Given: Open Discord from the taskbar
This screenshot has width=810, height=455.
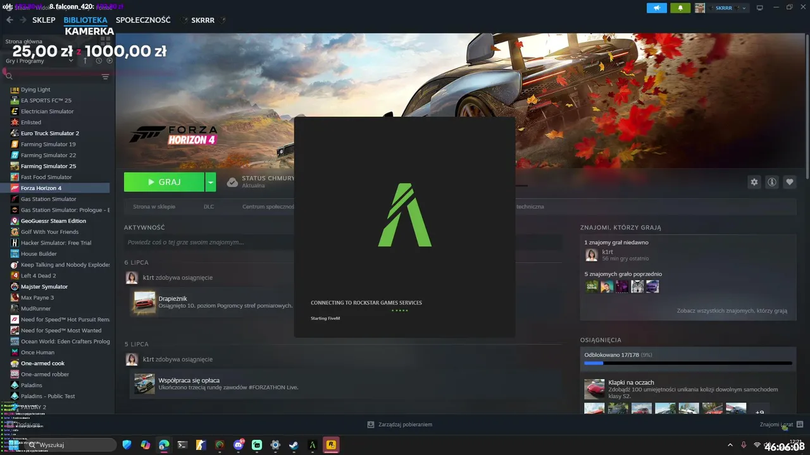Looking at the screenshot, I should click(239, 445).
